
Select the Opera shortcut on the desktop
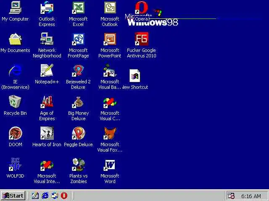tap(141, 8)
